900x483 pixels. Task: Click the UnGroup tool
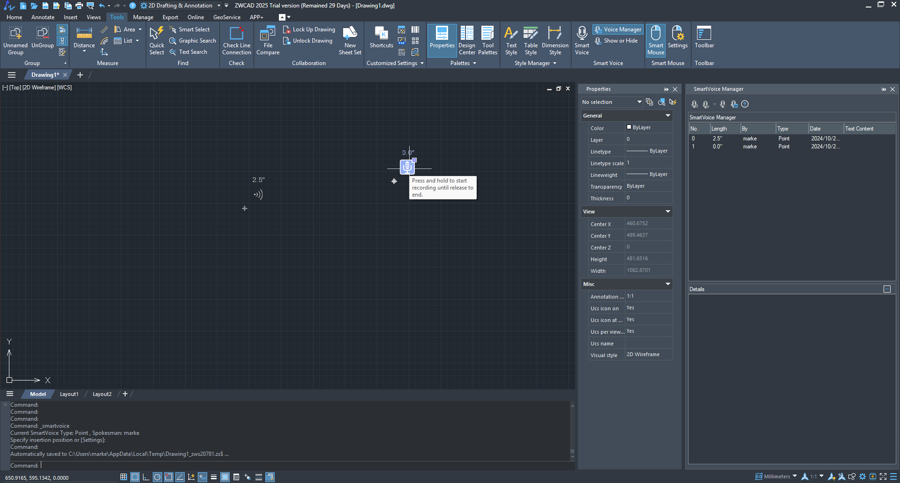coord(42,37)
